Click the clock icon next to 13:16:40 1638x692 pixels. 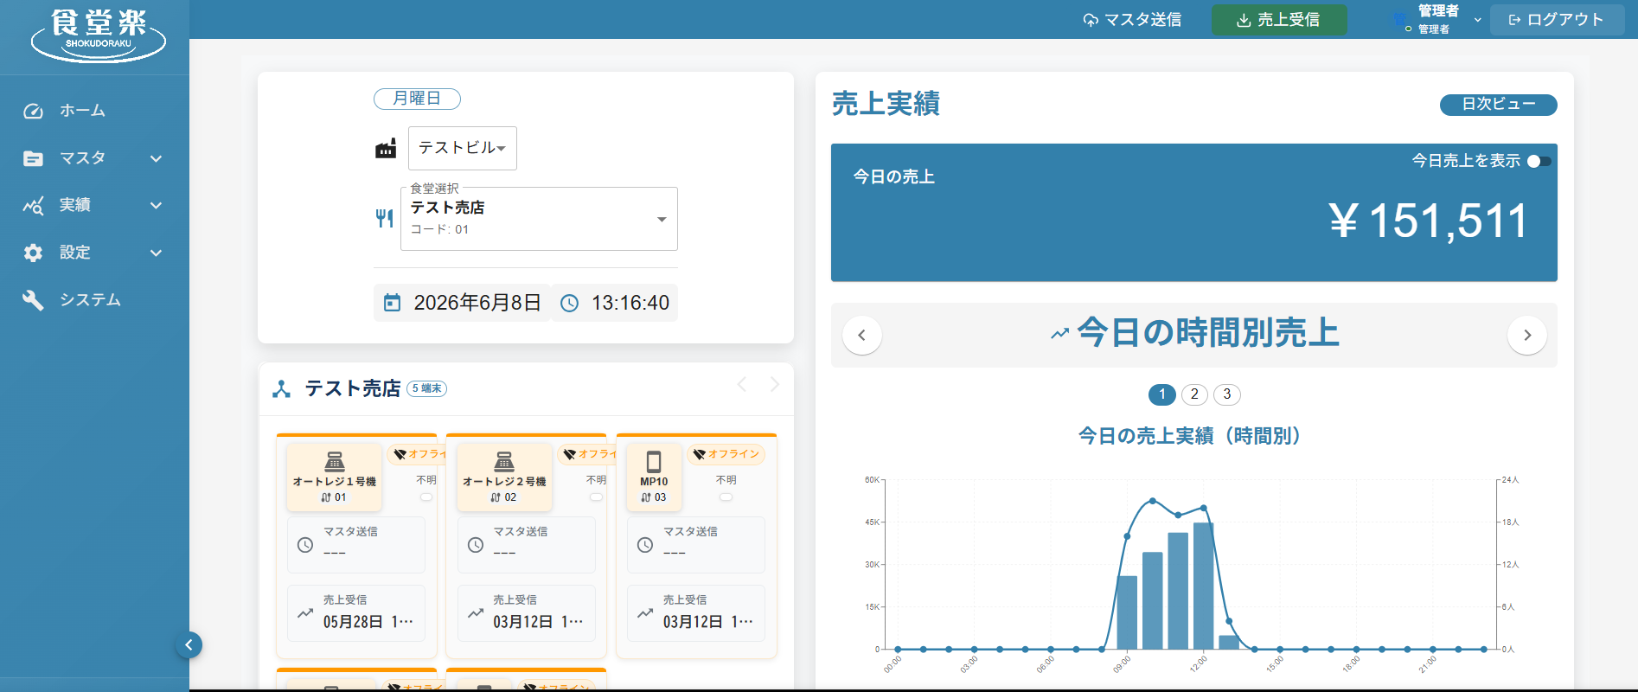click(x=569, y=304)
